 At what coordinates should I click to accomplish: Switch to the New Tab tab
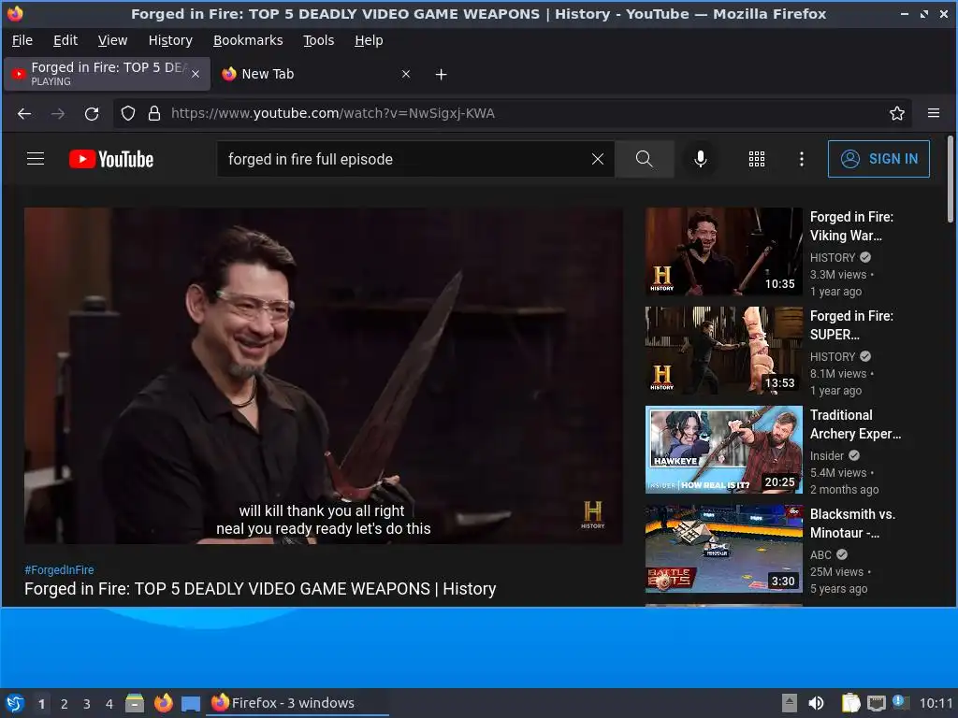pyautogui.click(x=316, y=75)
